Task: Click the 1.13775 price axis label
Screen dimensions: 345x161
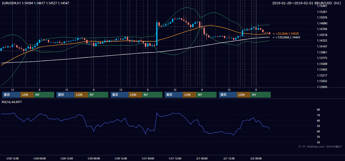Action: click(x=322, y=58)
